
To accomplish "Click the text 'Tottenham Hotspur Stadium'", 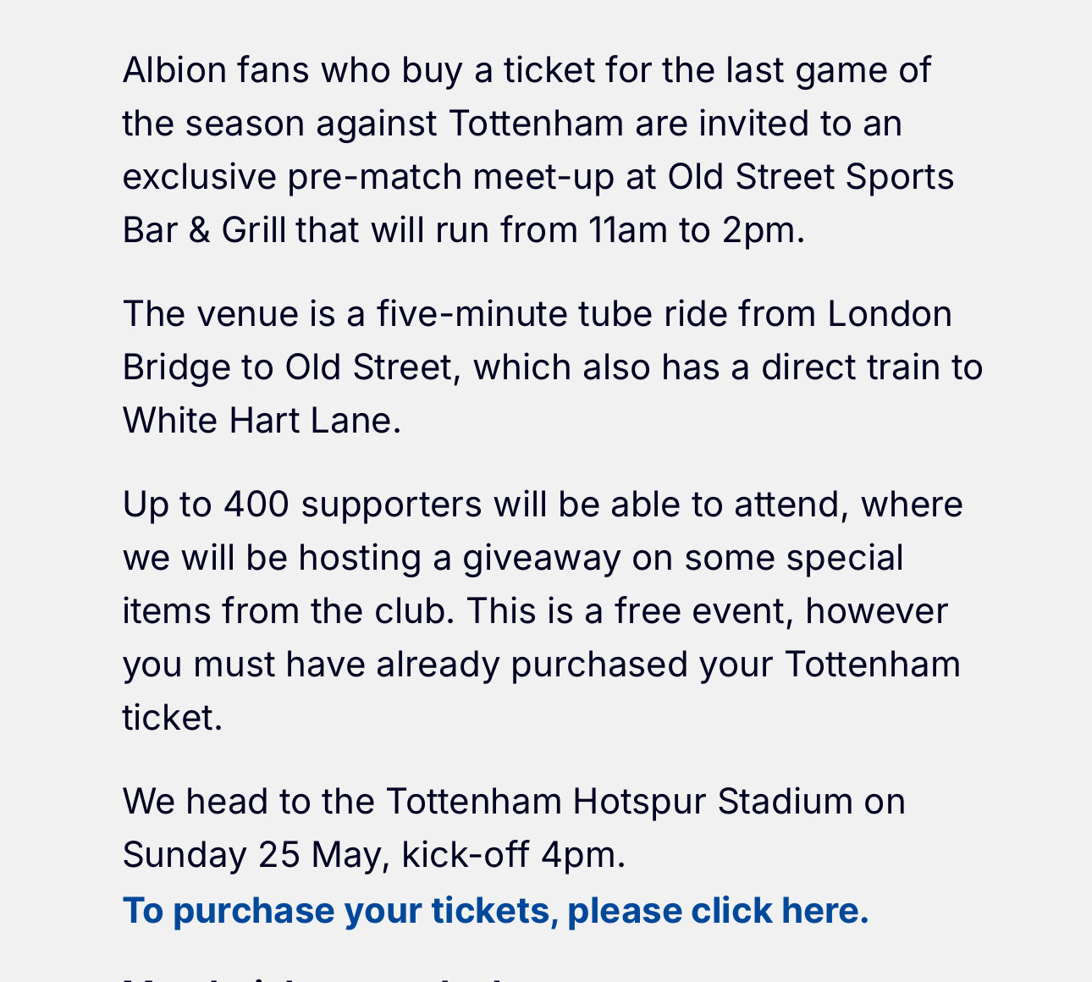I will click(620, 801).
